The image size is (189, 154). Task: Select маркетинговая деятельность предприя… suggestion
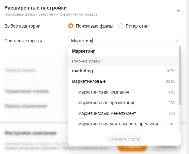(x=120, y=124)
